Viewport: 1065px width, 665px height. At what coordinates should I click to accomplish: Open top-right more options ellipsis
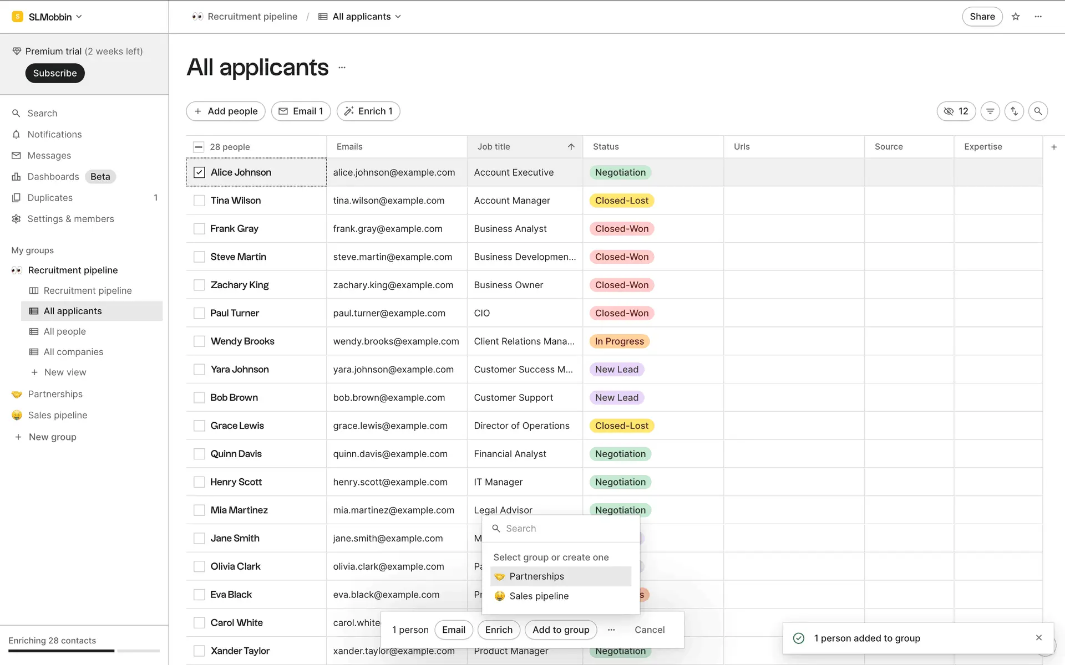(x=1038, y=17)
